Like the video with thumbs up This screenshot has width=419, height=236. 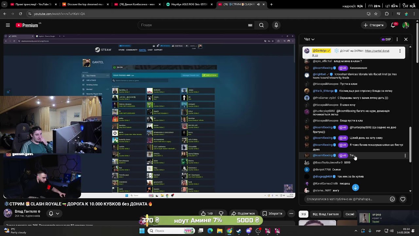click(207, 213)
